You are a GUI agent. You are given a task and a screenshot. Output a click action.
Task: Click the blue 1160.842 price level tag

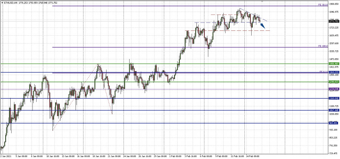(x=333, y=98)
